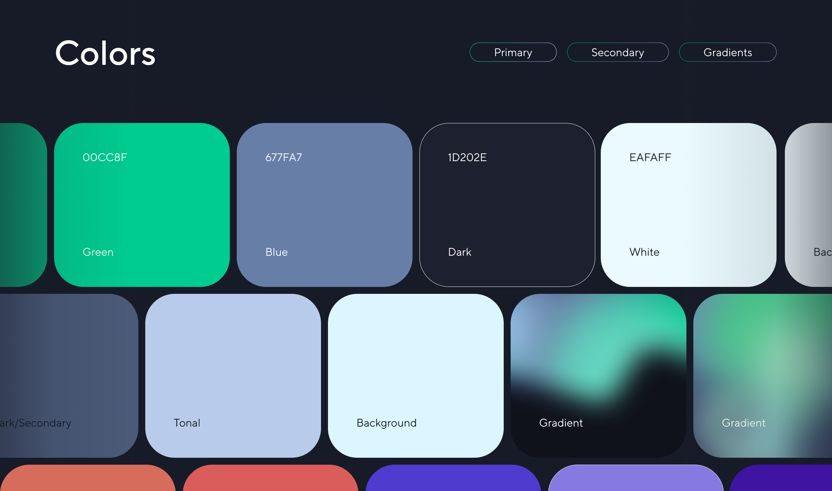832x491 pixels.
Task: Open the dark aurora Gradient card
Action: pos(598,376)
